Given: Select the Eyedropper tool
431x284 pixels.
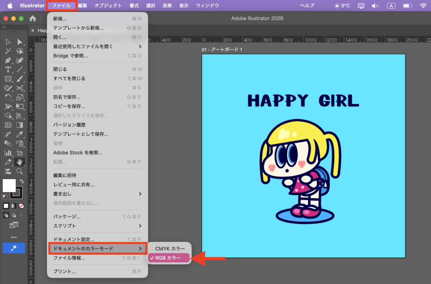Looking at the screenshot, I should pos(19,134).
